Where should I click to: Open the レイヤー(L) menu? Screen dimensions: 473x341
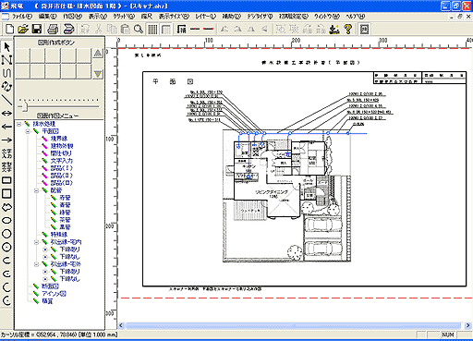pyautogui.click(x=206, y=17)
